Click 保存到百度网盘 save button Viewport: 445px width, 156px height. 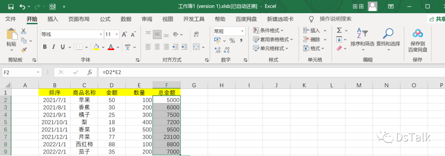[x=418, y=40]
